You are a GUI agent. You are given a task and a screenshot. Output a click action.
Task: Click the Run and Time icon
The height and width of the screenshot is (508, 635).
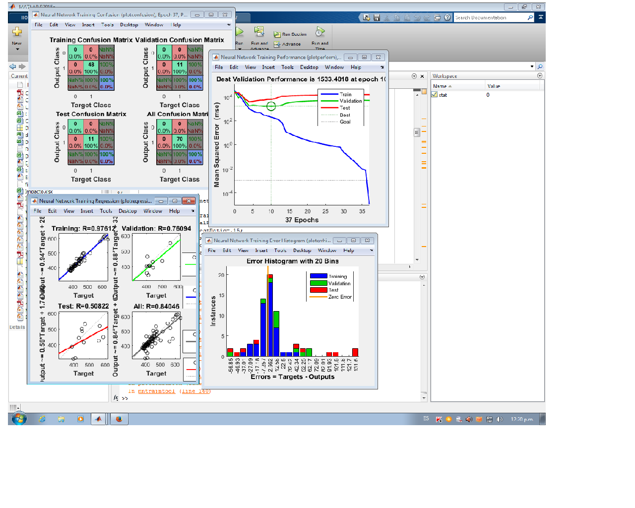[320, 32]
